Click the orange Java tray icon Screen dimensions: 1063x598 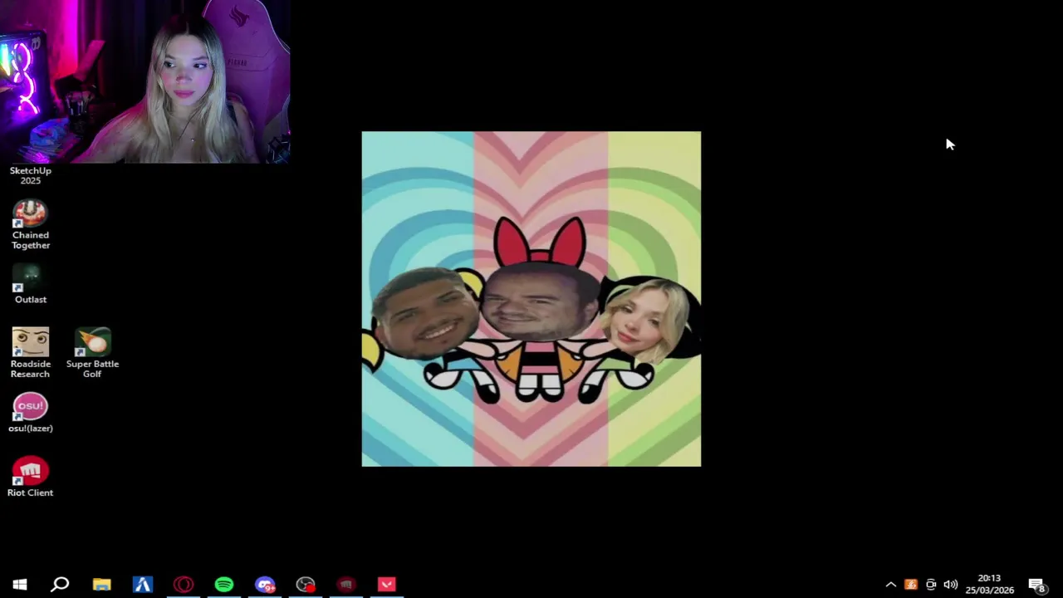point(911,585)
